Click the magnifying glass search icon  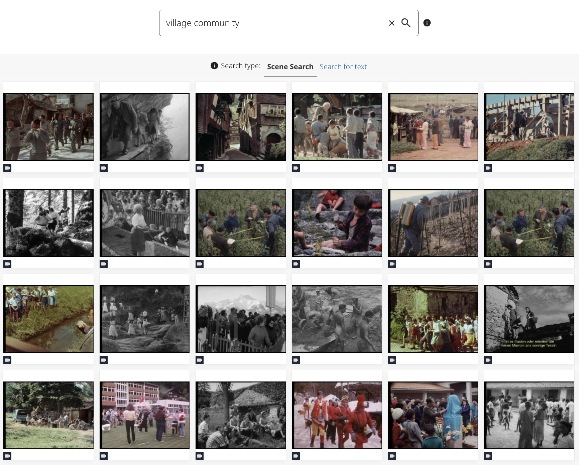406,23
